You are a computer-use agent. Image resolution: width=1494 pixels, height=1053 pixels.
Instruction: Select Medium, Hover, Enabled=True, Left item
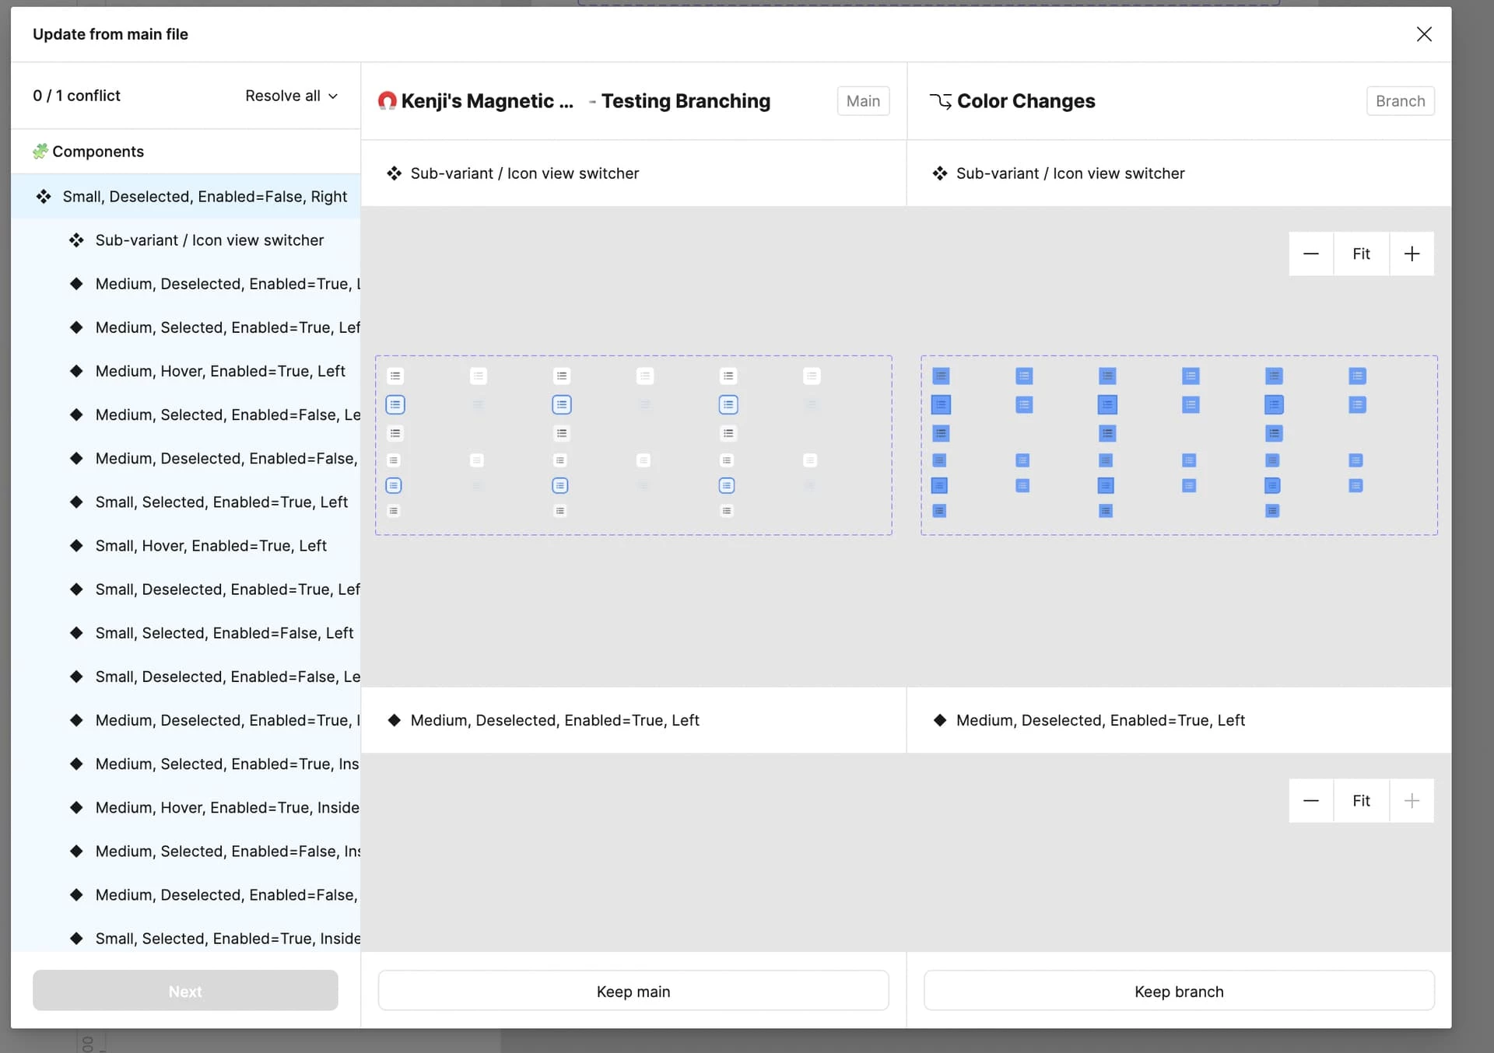pos(220,371)
